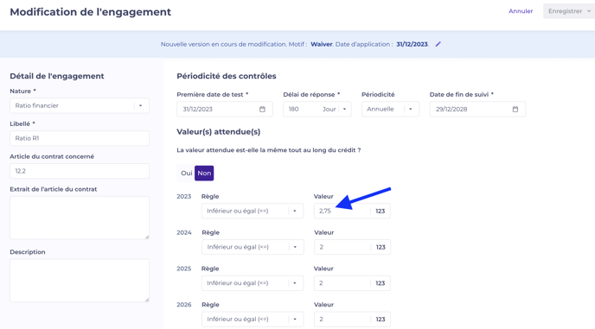
Task: Select Oui for same expected value
Action: (186, 174)
